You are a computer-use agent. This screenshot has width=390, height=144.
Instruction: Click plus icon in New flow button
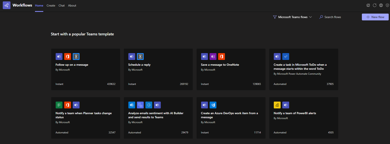368,17
